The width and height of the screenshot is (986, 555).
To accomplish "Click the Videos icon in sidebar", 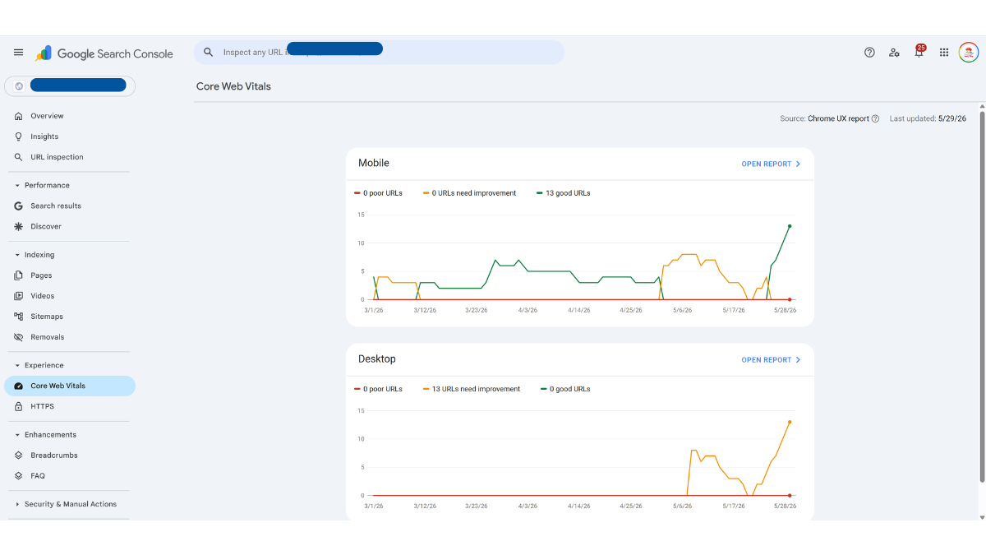I will [x=19, y=296].
